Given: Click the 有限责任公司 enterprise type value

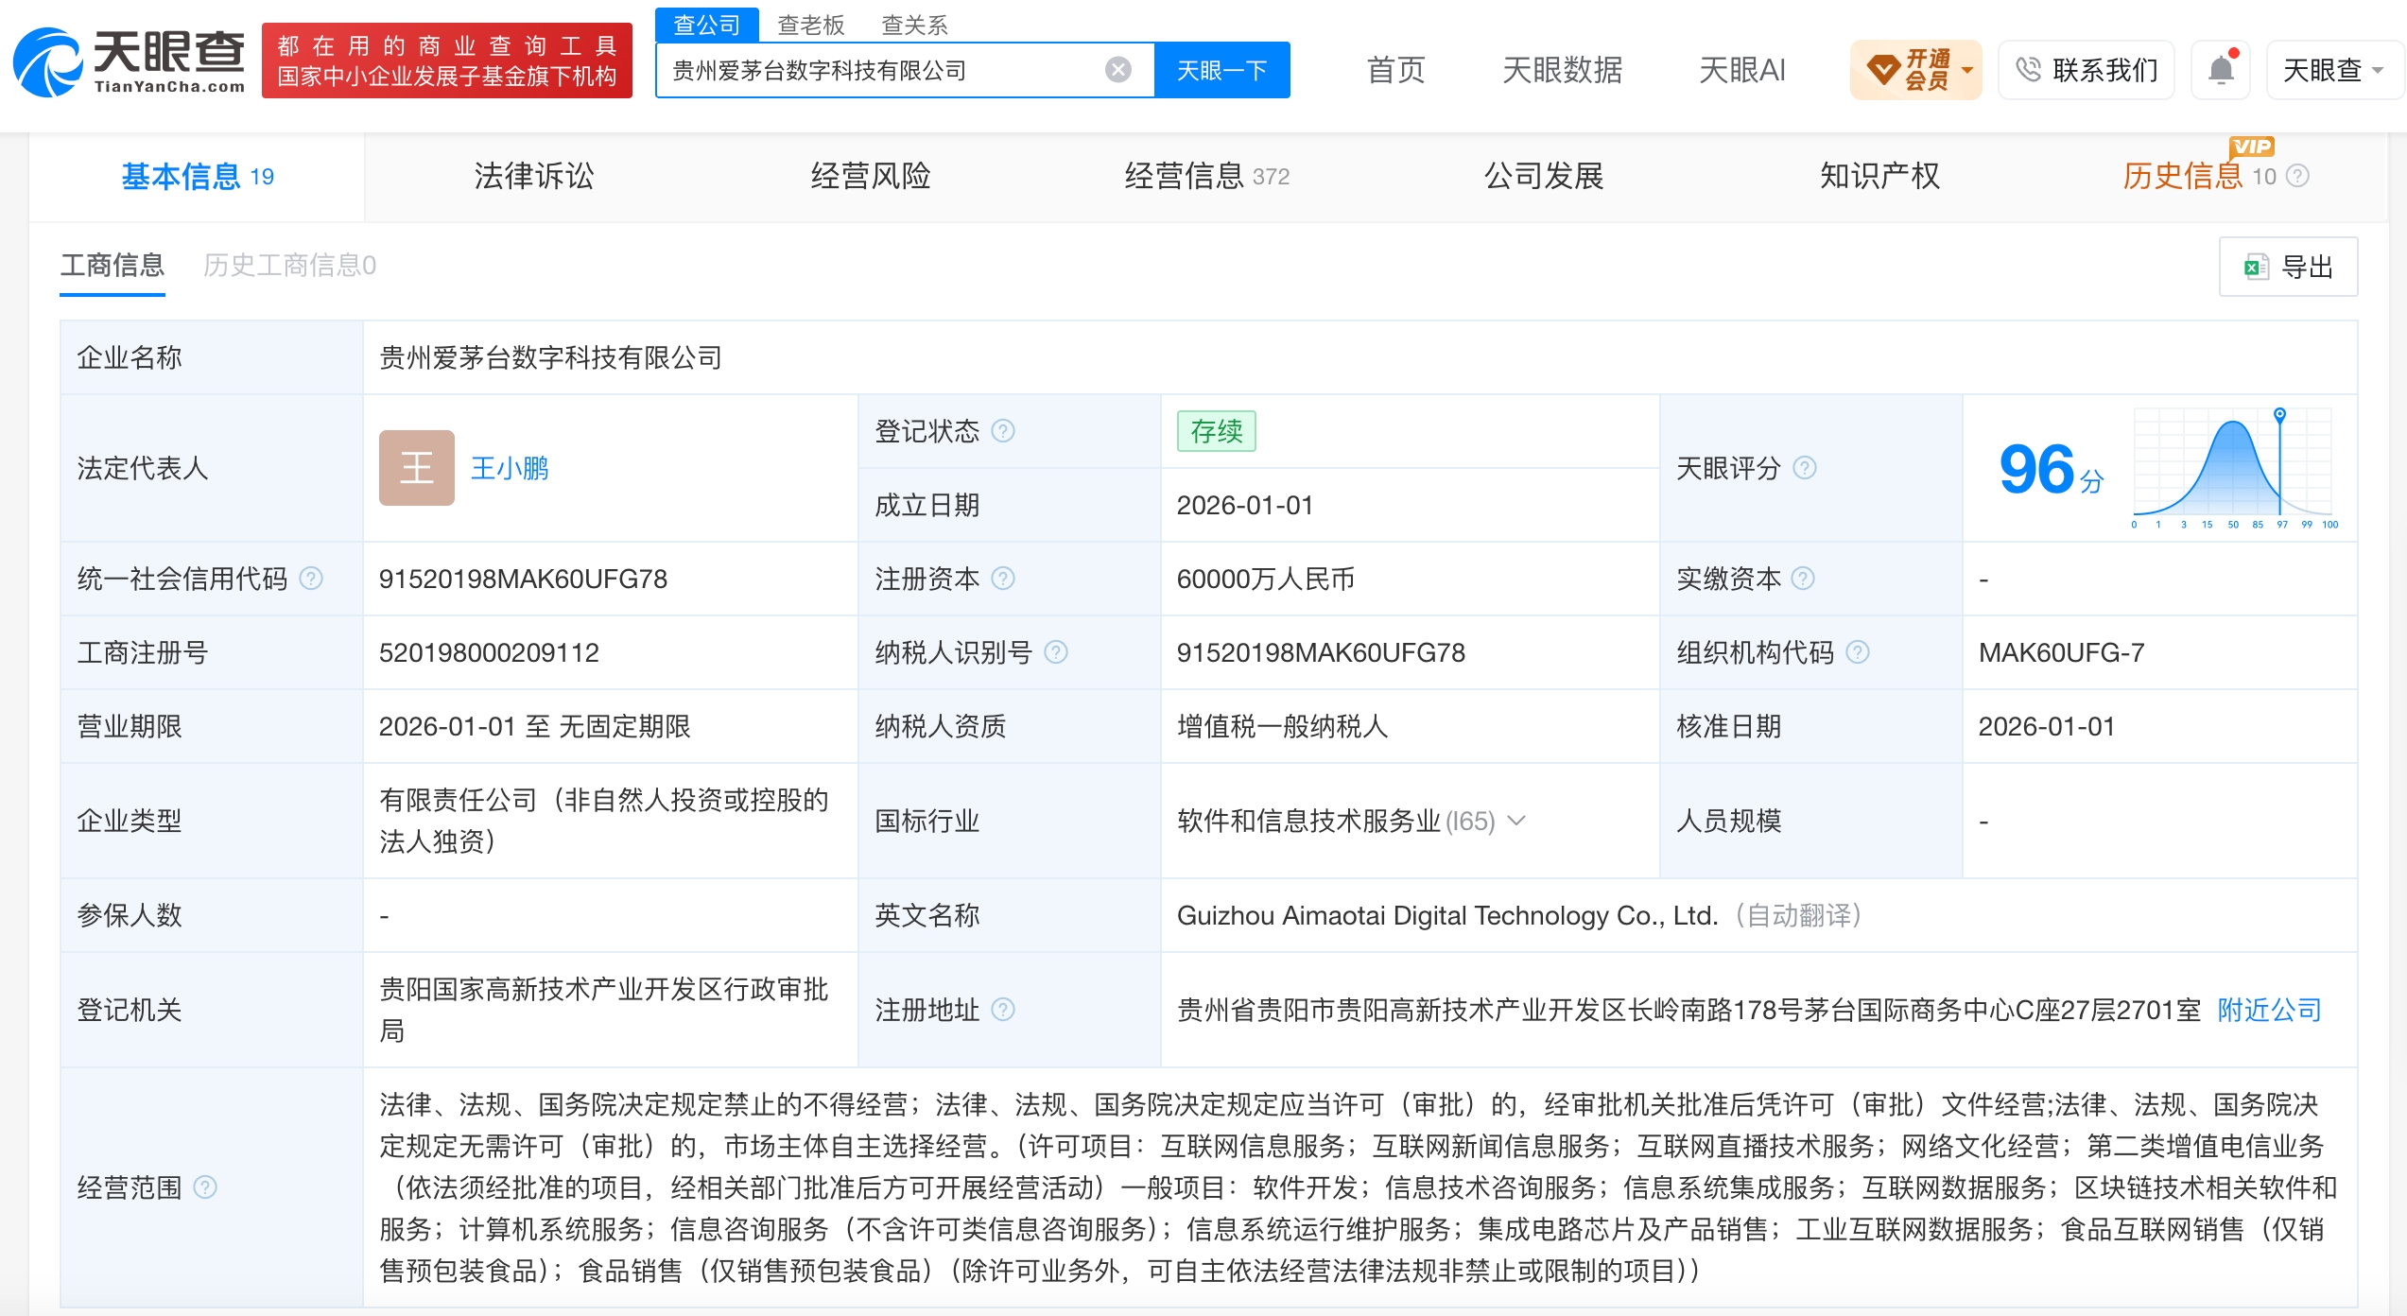Looking at the screenshot, I should click(604, 821).
